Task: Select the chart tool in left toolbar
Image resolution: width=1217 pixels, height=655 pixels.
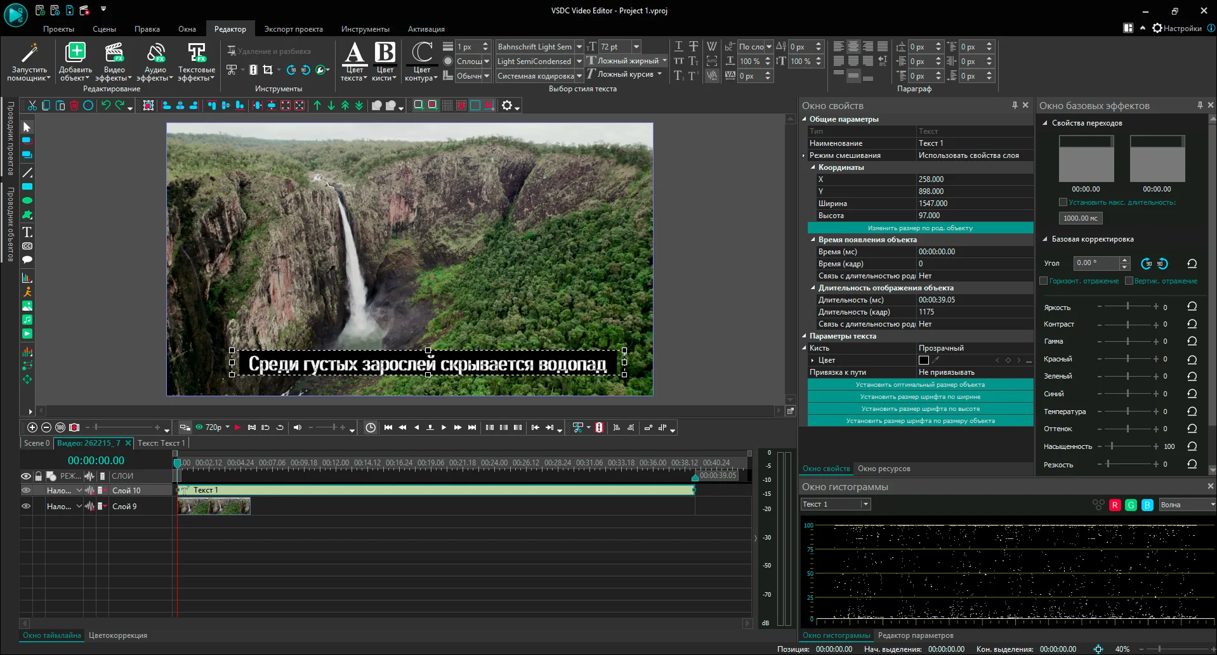Action: pos(27,278)
